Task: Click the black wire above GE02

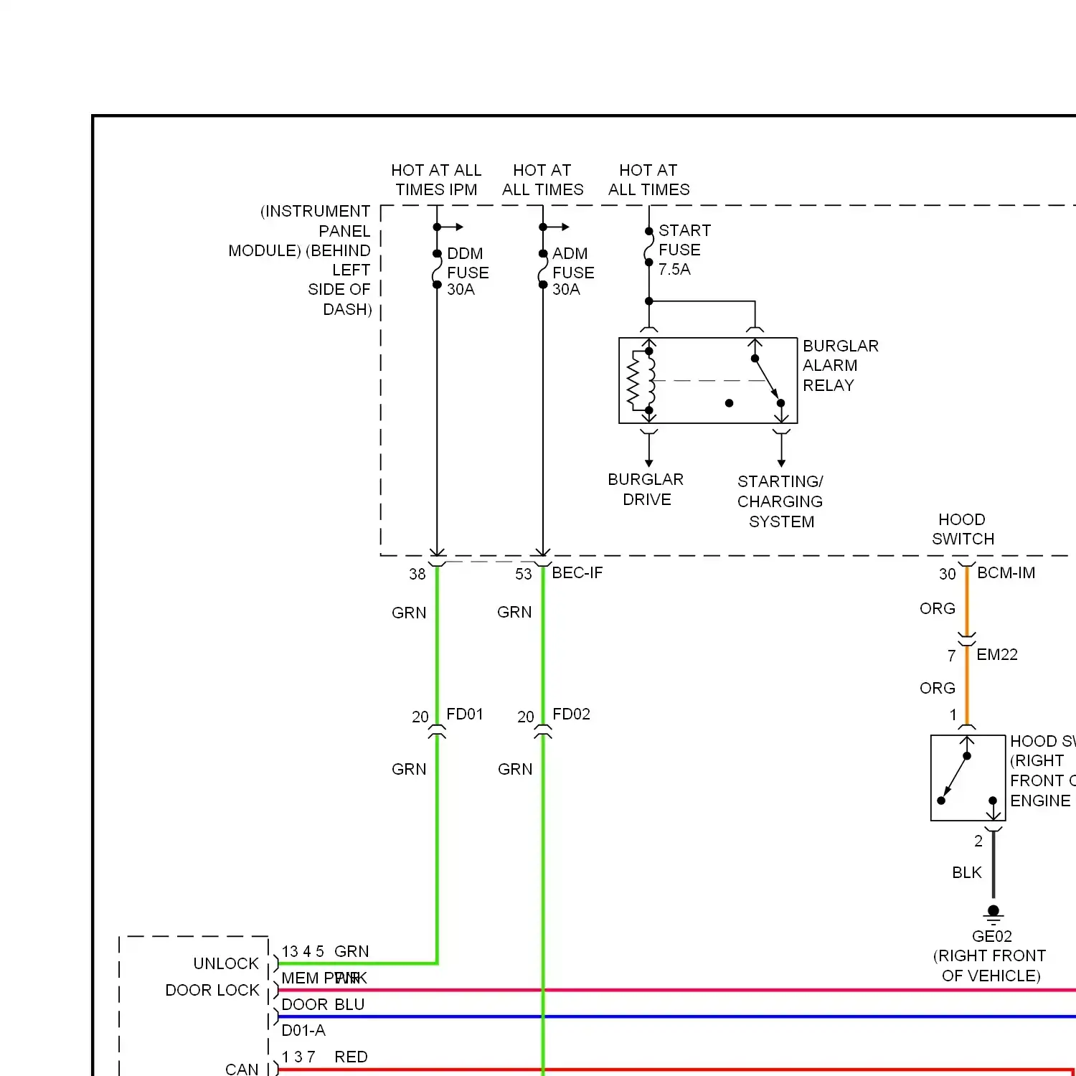Action: pyautogui.click(x=994, y=866)
